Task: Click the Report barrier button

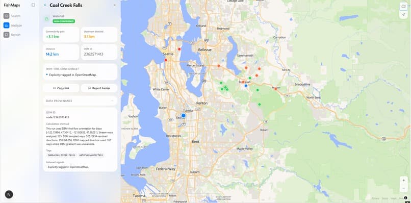Action: 99,88
